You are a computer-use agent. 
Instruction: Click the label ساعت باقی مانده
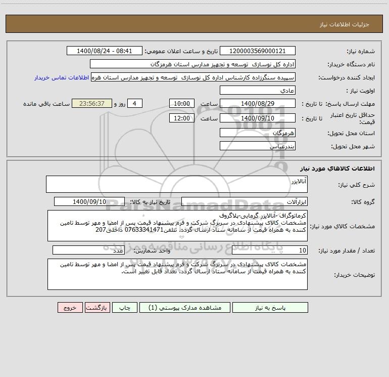coord(46,104)
